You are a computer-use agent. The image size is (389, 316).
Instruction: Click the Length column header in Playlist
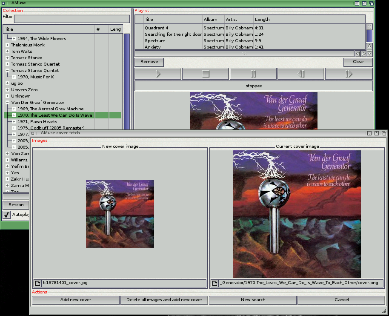[x=309, y=19]
